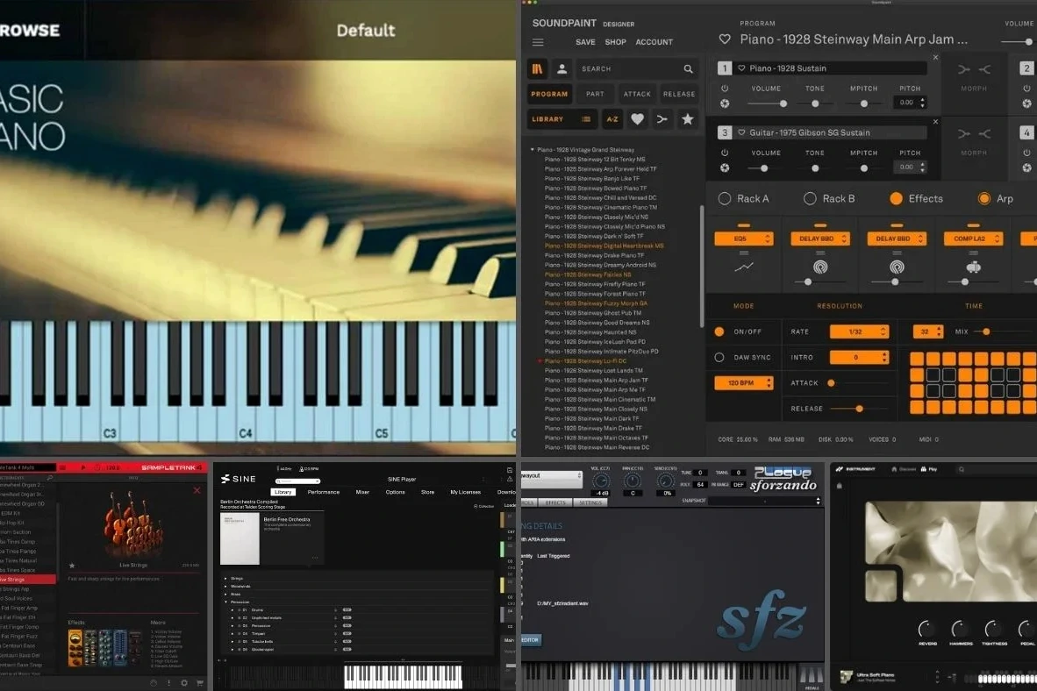Toggle the Effects radio button
The width and height of the screenshot is (1037, 691).
896,198
